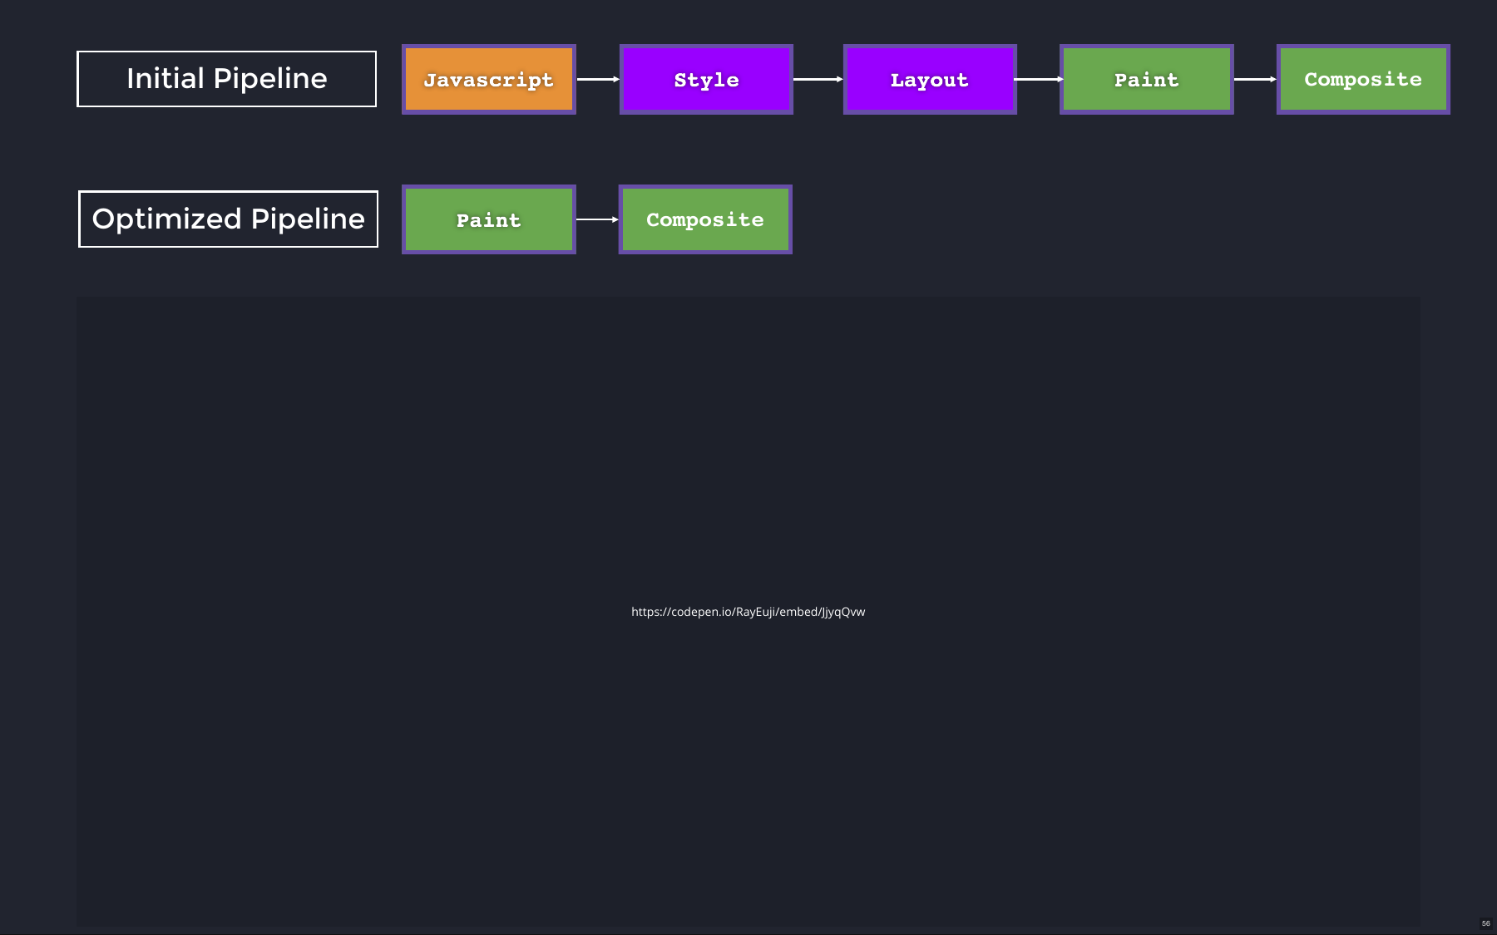
Task: Open the codepen.io RayEuji embed link
Action: tap(748, 612)
